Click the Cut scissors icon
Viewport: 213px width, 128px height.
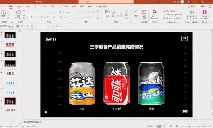pos(8,11)
